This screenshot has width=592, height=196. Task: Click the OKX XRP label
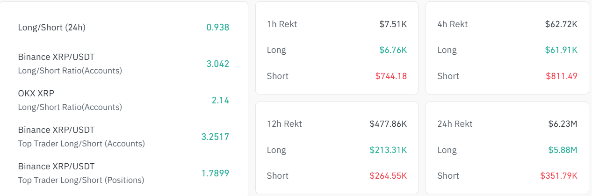pos(36,93)
